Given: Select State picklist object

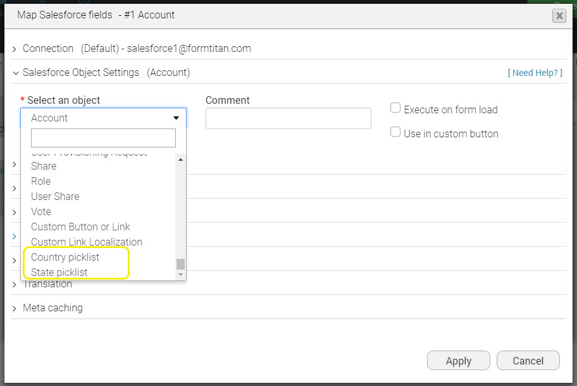Looking at the screenshot, I should click(x=59, y=272).
